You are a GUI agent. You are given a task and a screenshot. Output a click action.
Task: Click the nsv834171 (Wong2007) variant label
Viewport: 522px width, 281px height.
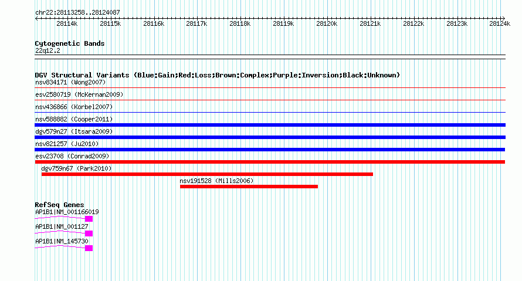(x=70, y=82)
